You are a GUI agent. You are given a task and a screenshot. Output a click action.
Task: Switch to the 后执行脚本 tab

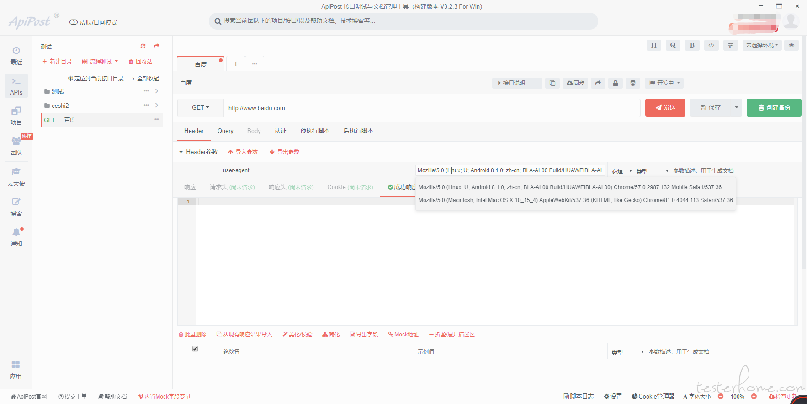(x=358, y=131)
